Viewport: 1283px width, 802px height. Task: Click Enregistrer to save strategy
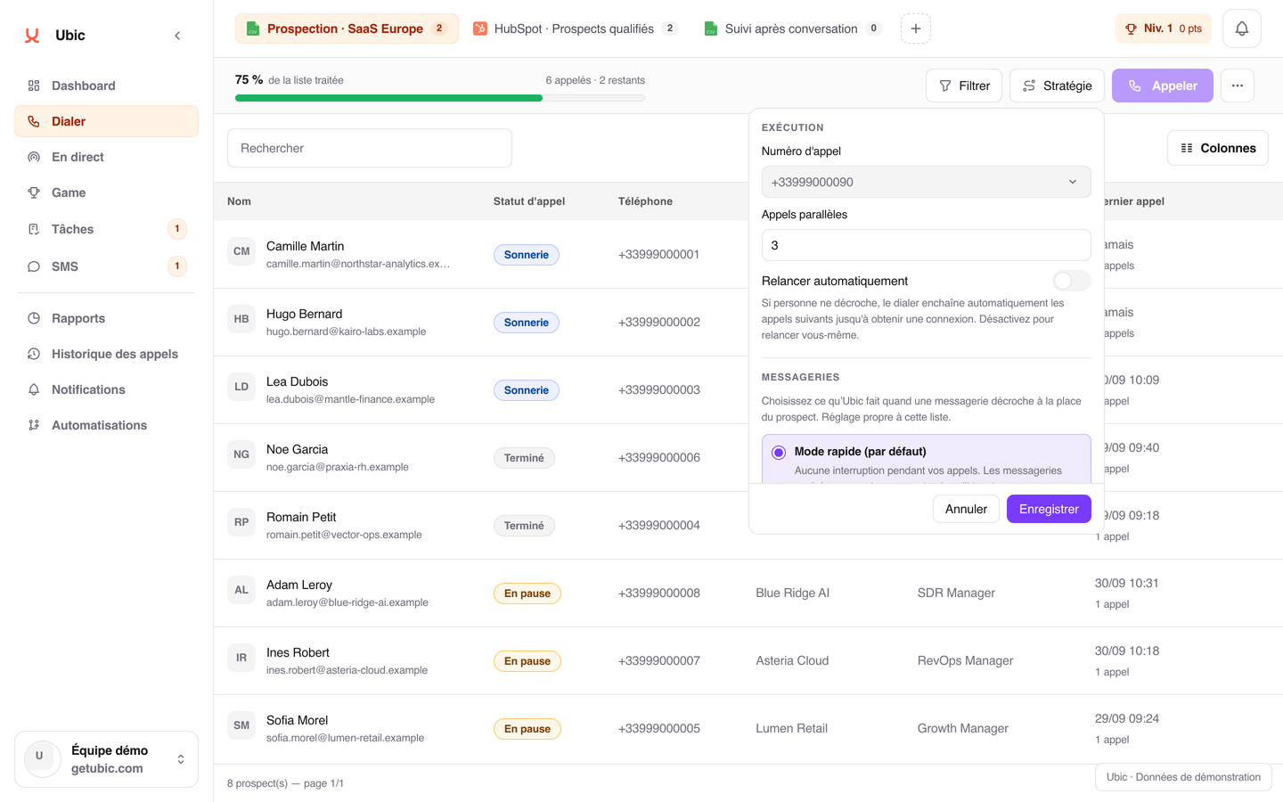click(x=1049, y=509)
